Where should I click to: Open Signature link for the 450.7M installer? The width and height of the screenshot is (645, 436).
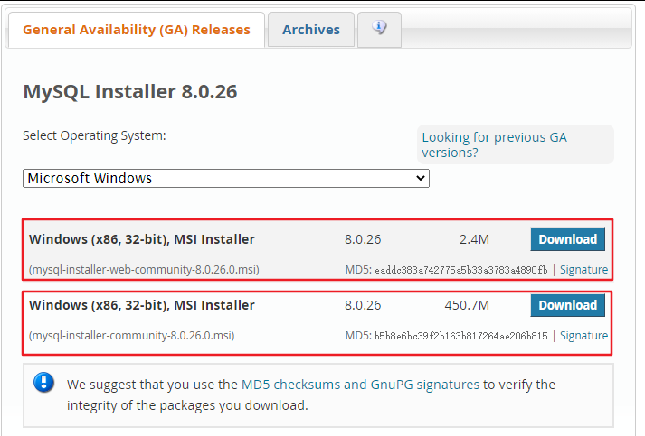pyautogui.click(x=583, y=336)
